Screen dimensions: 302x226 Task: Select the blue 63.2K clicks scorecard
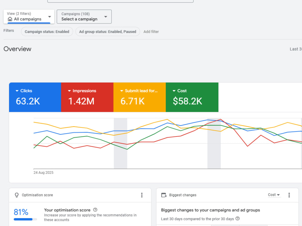point(35,97)
